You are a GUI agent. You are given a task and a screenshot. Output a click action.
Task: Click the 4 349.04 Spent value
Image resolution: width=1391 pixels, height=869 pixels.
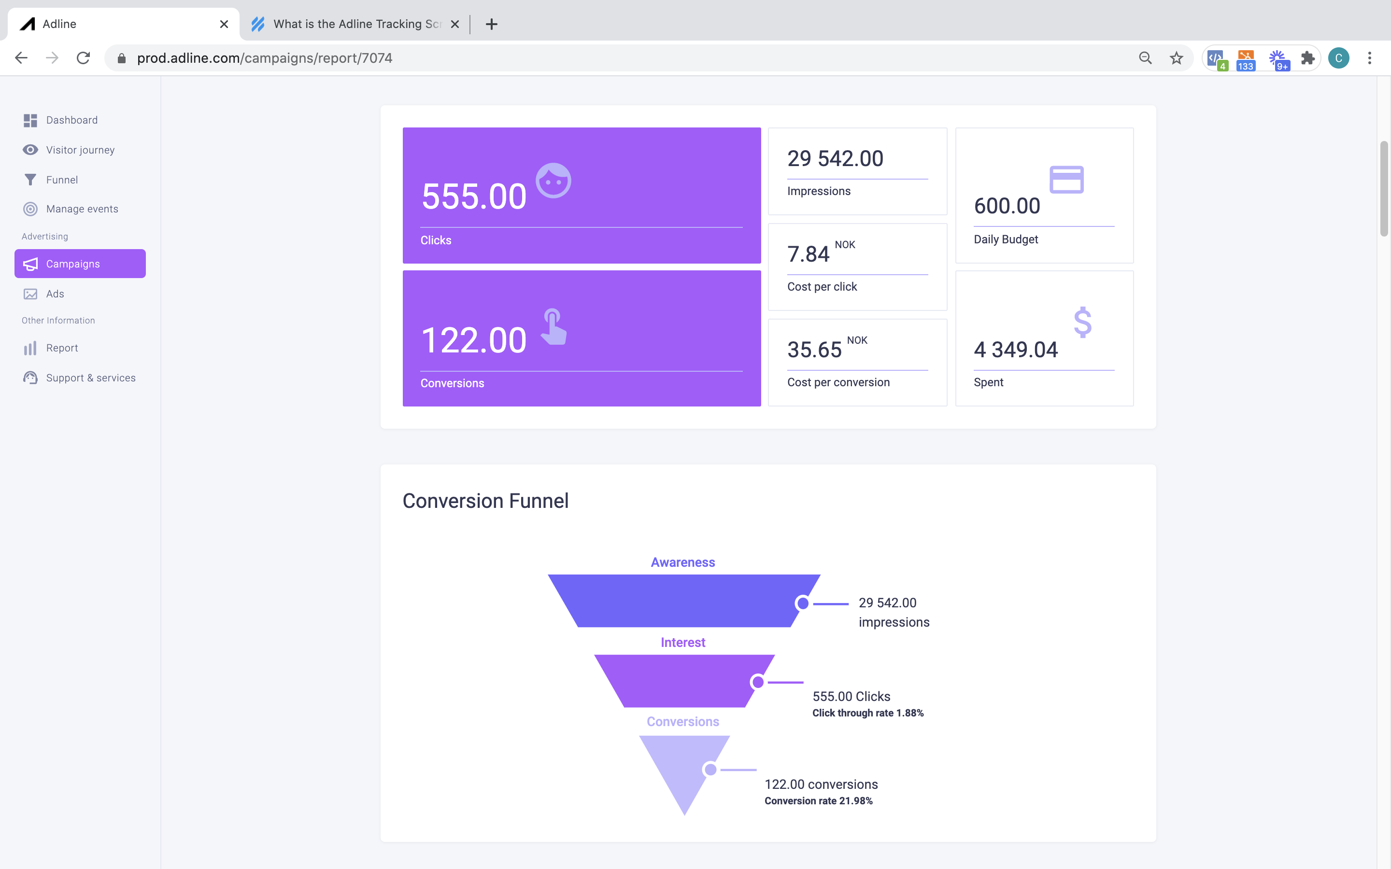coord(1016,350)
